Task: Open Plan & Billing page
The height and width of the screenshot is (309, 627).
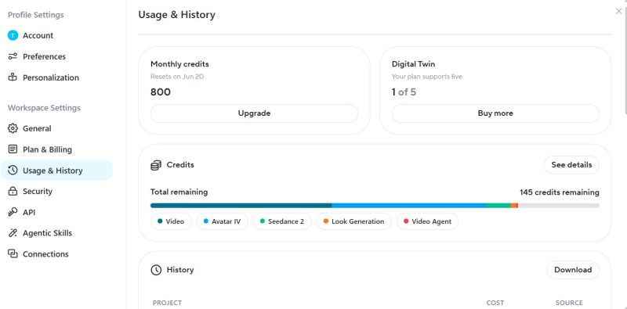Action: pos(56,149)
